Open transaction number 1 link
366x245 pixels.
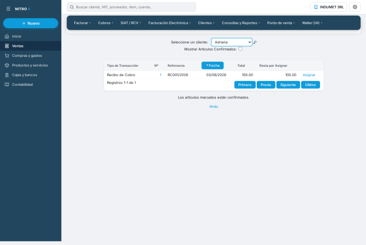click(161, 75)
